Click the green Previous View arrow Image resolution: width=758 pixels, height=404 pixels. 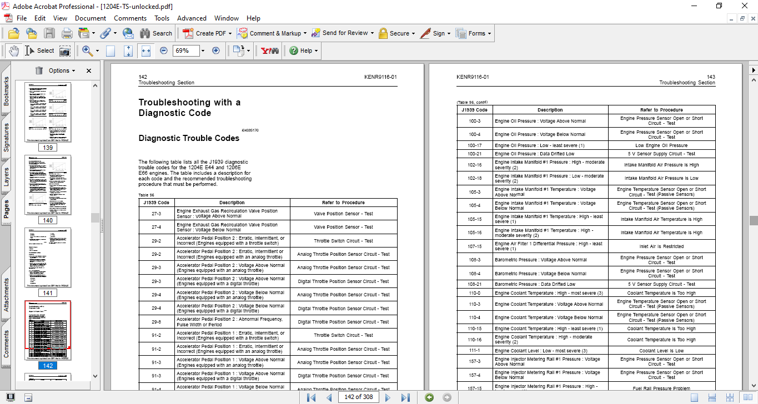[x=429, y=397]
